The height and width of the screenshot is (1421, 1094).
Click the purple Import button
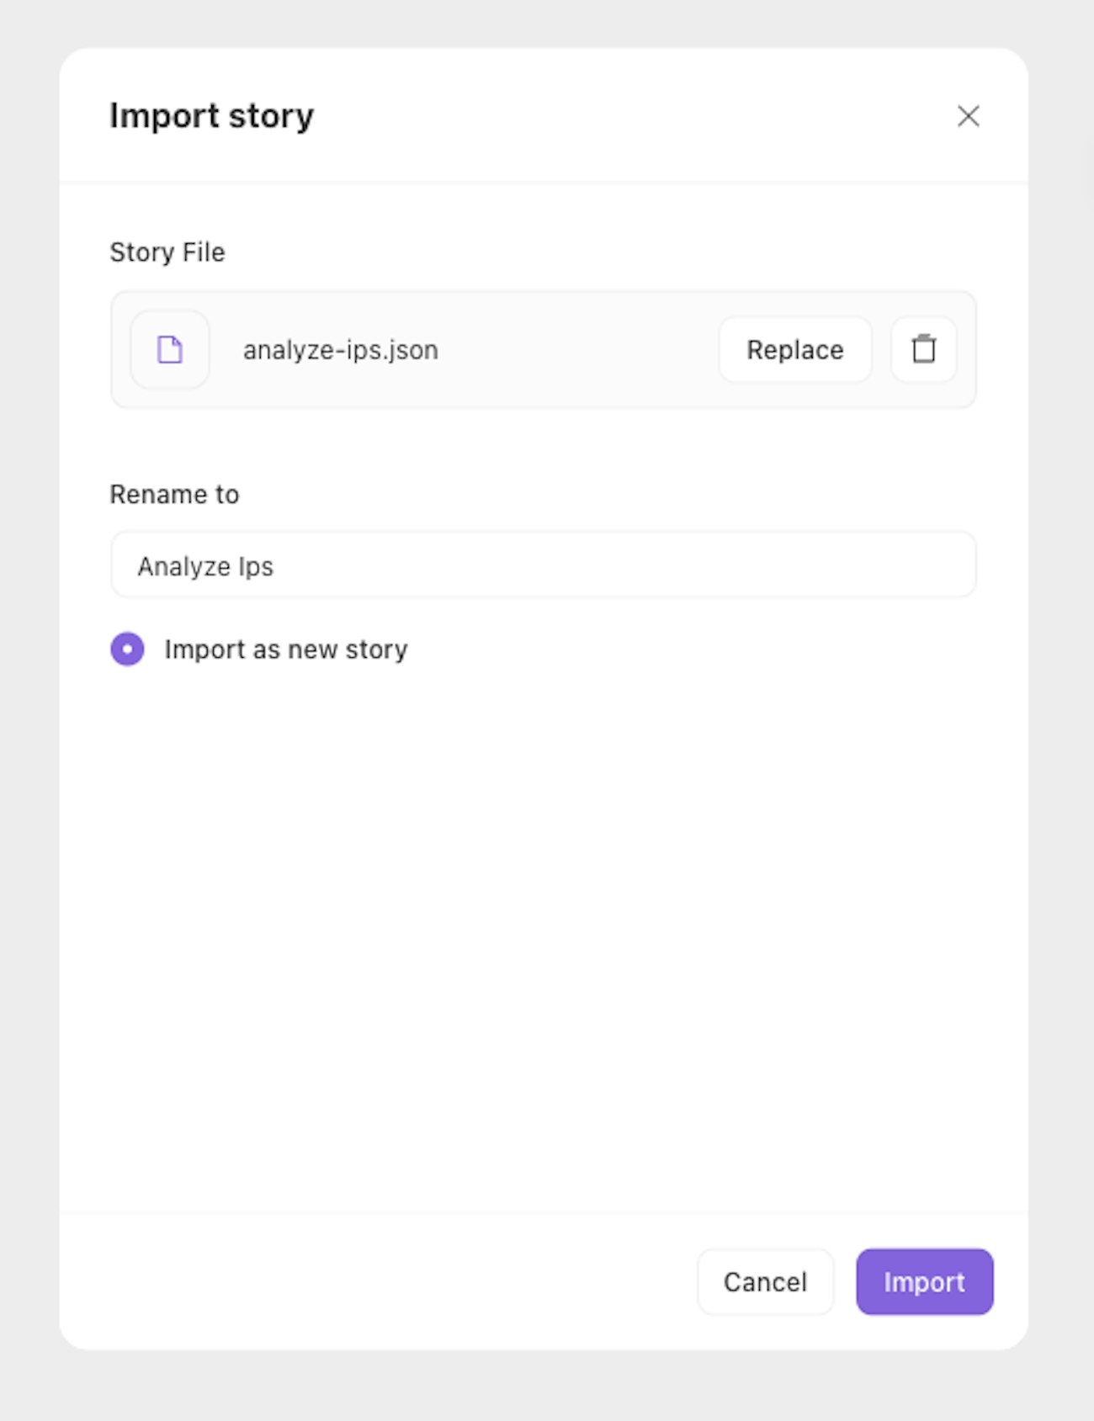(924, 1281)
